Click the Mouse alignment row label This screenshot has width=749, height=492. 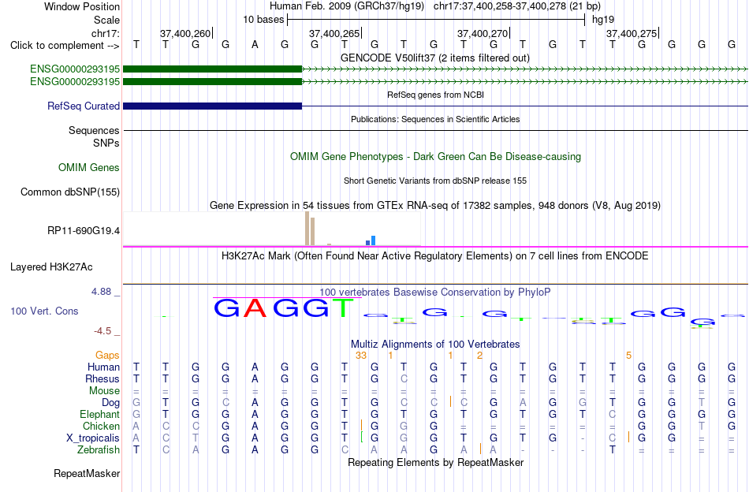point(104,391)
